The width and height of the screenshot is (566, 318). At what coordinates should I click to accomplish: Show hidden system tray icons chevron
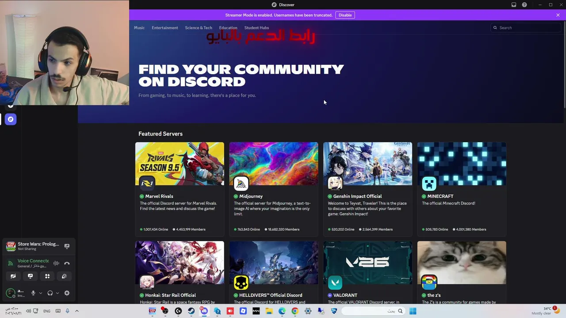click(x=76, y=311)
